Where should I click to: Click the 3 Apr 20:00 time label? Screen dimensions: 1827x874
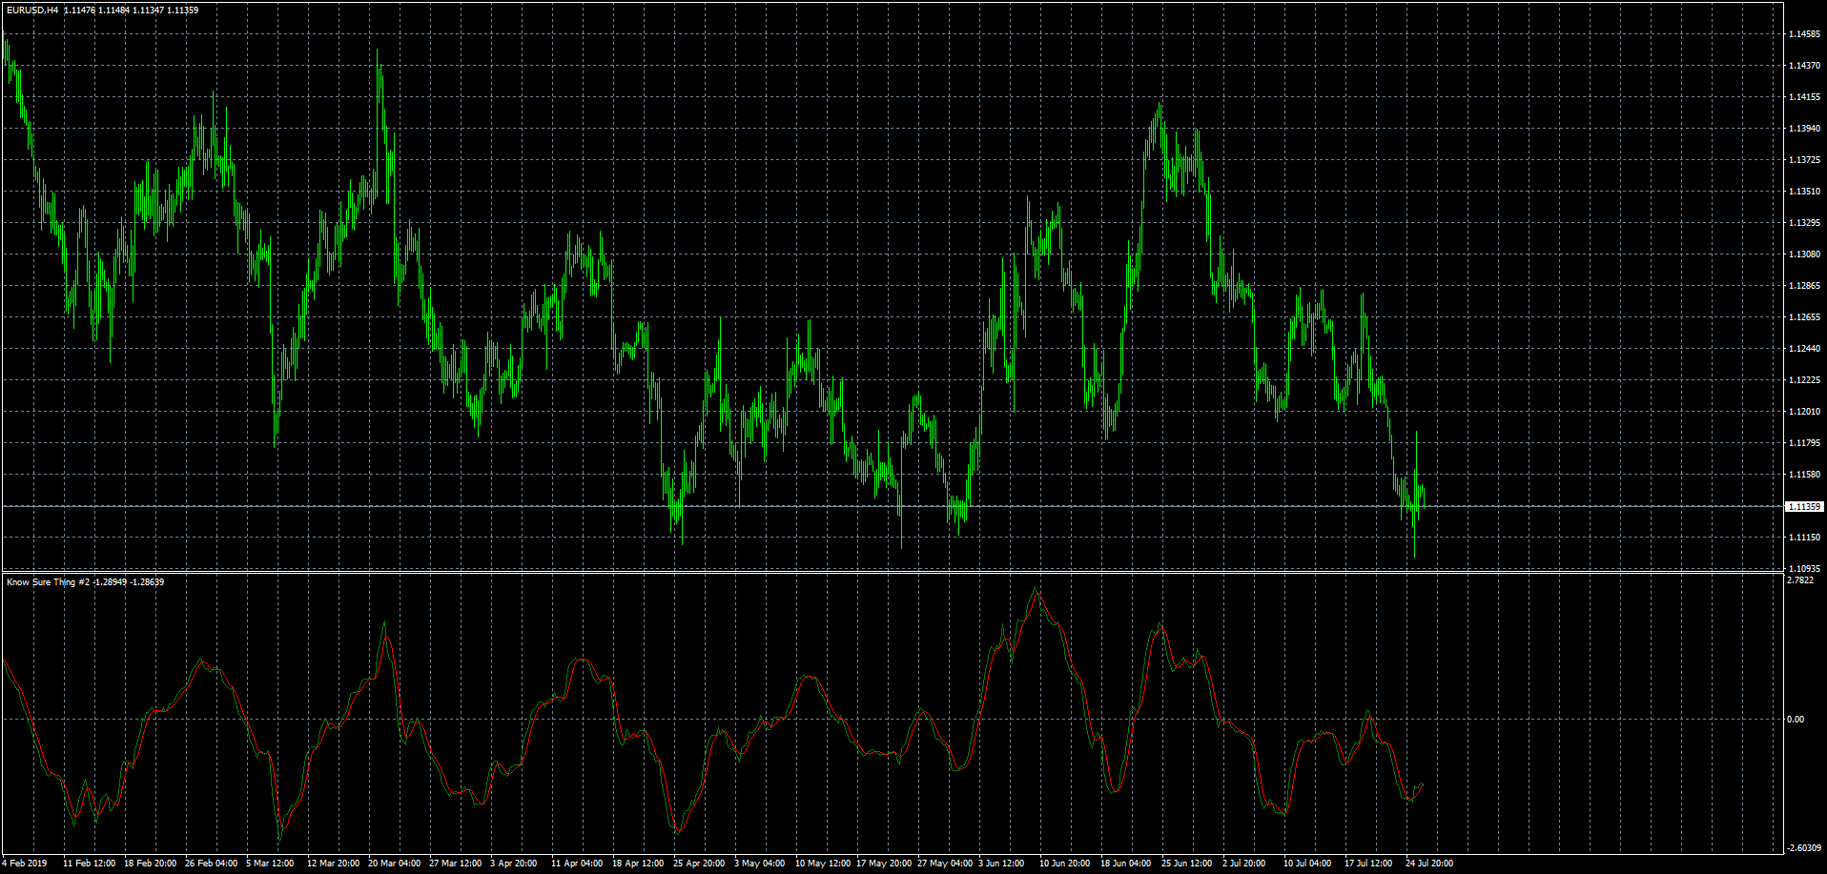pos(514,864)
